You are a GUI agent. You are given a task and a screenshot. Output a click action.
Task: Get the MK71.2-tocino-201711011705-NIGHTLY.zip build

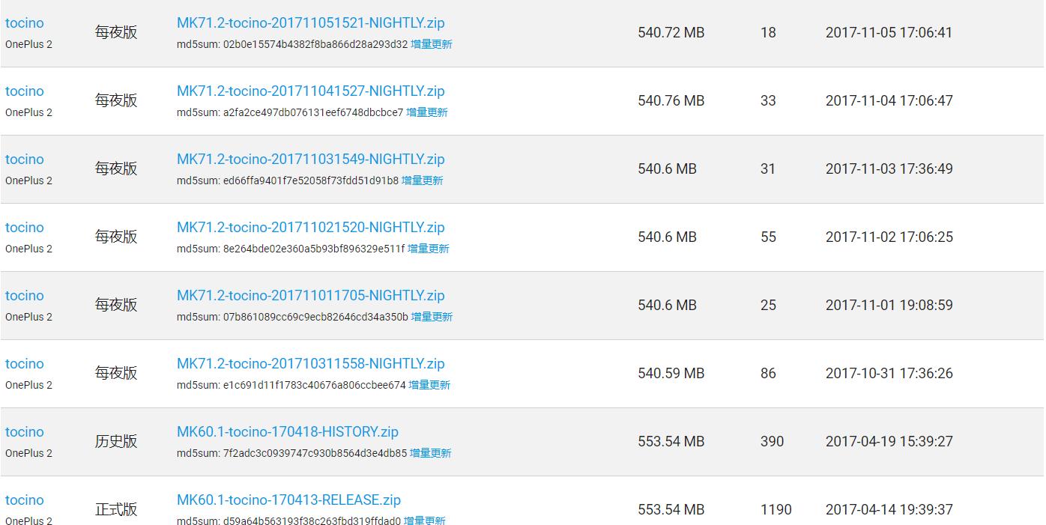pyautogui.click(x=310, y=296)
